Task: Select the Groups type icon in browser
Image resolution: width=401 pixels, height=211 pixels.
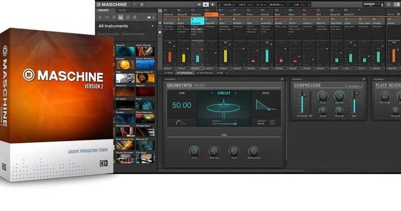Action: [x=107, y=17]
